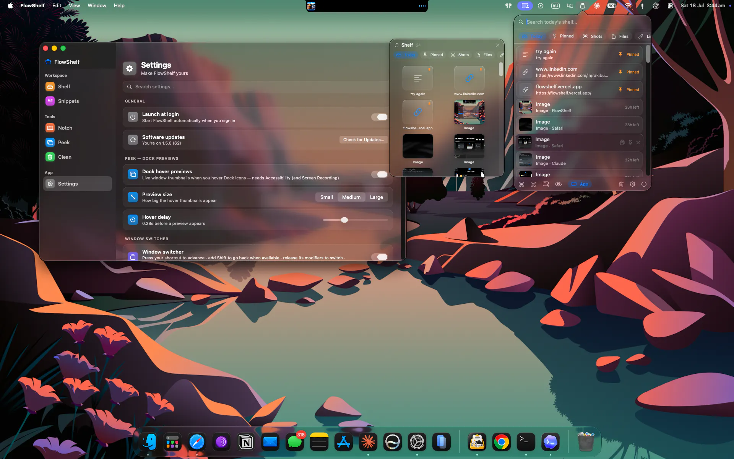Focus the Search today's shelf field
The width and height of the screenshot is (734, 459).
click(x=583, y=22)
